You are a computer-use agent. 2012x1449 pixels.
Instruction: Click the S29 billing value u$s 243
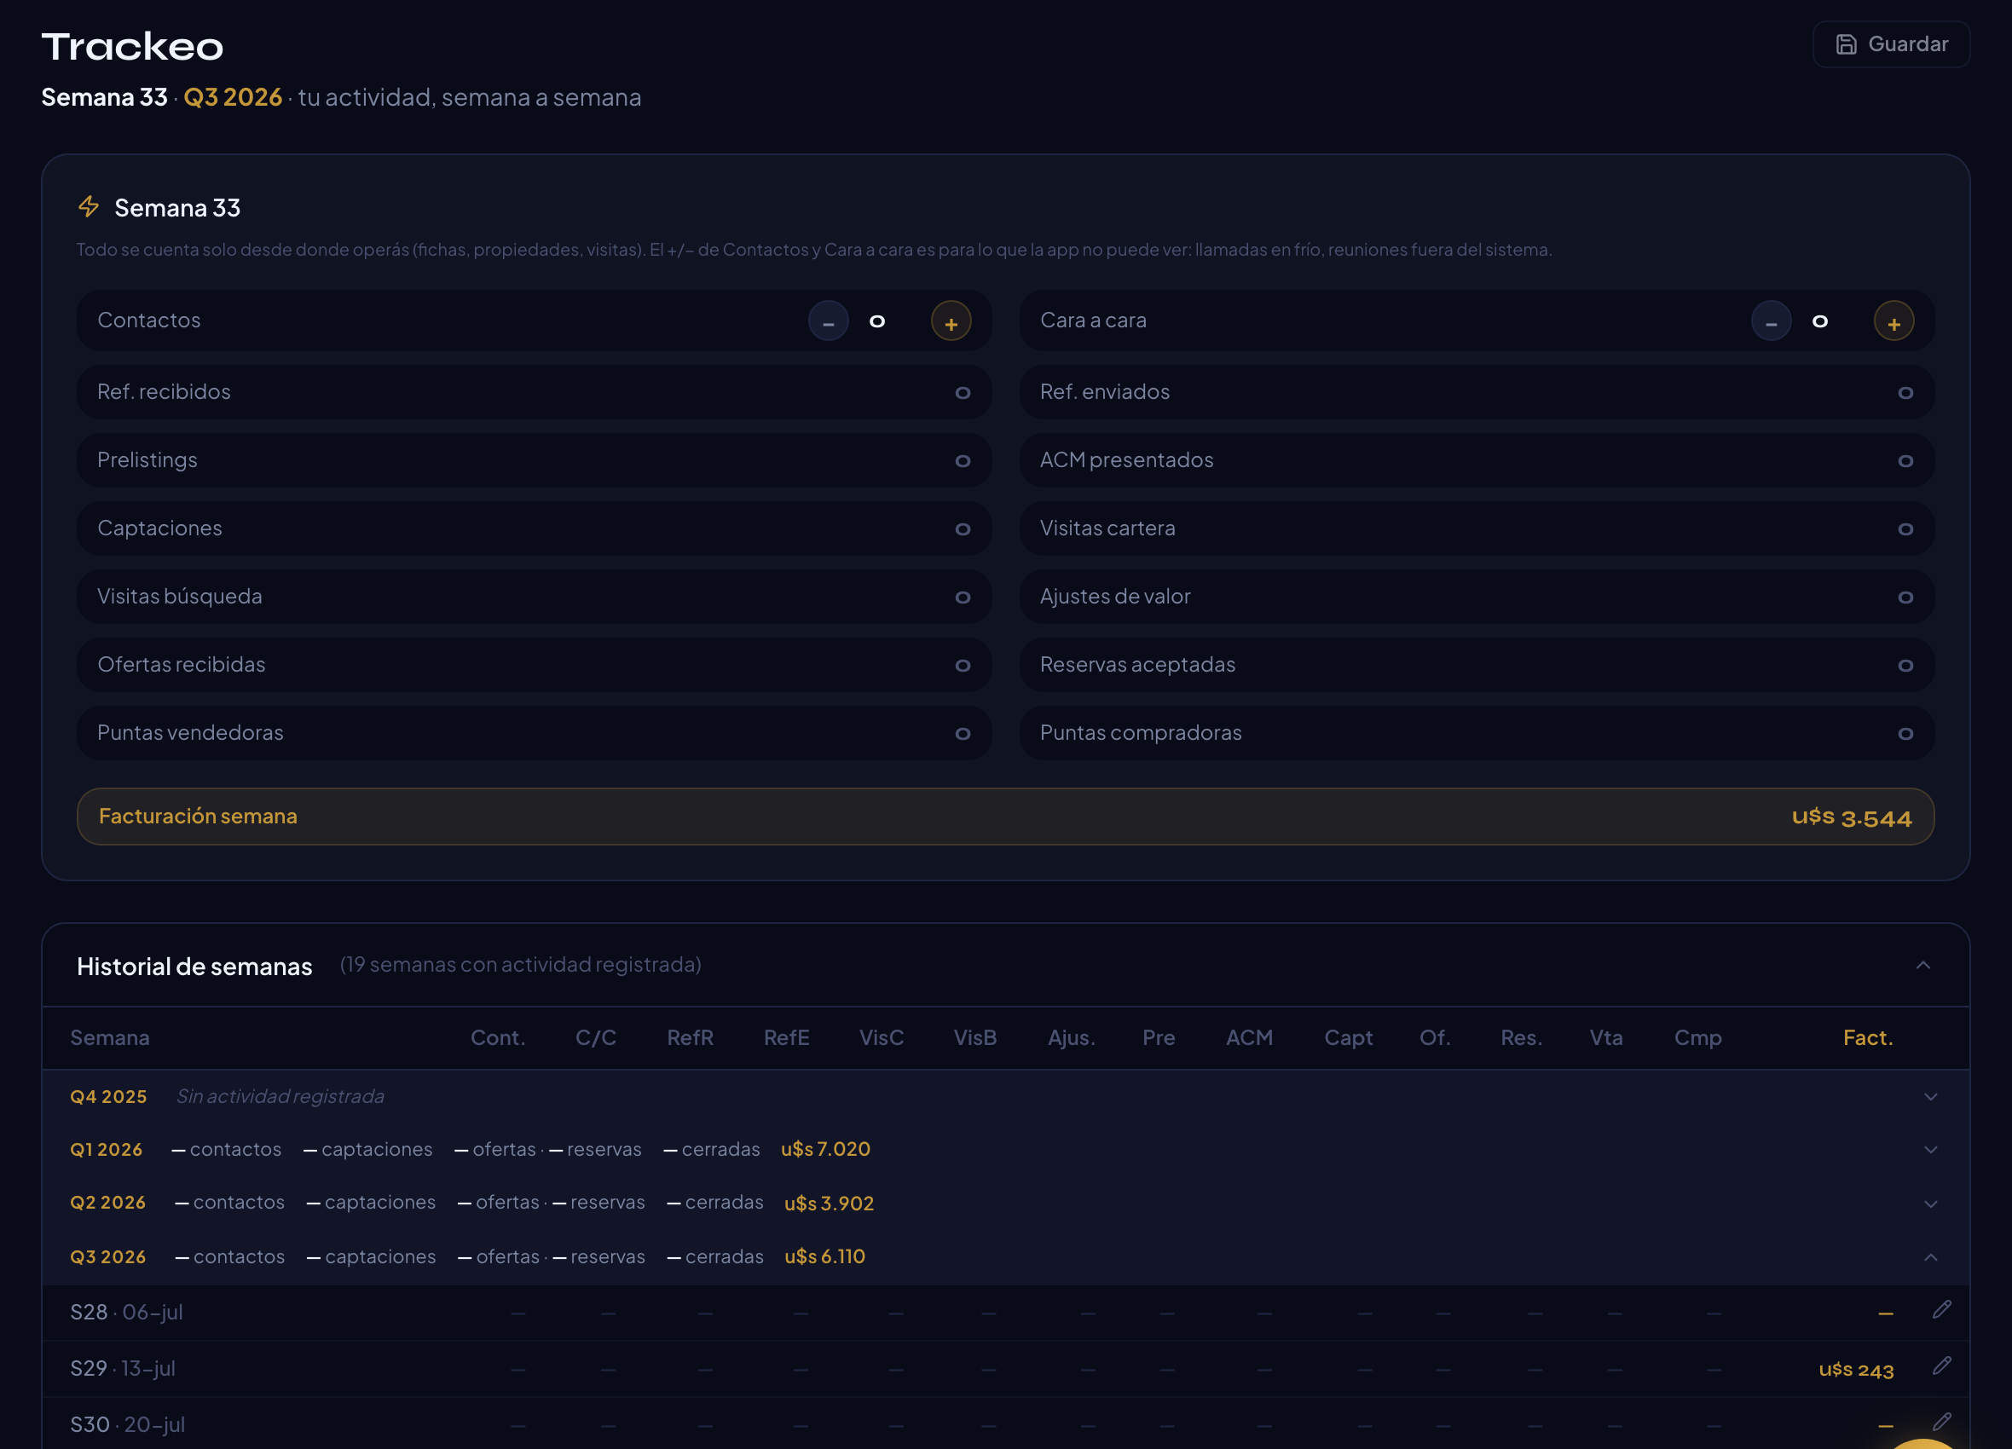(1856, 1370)
